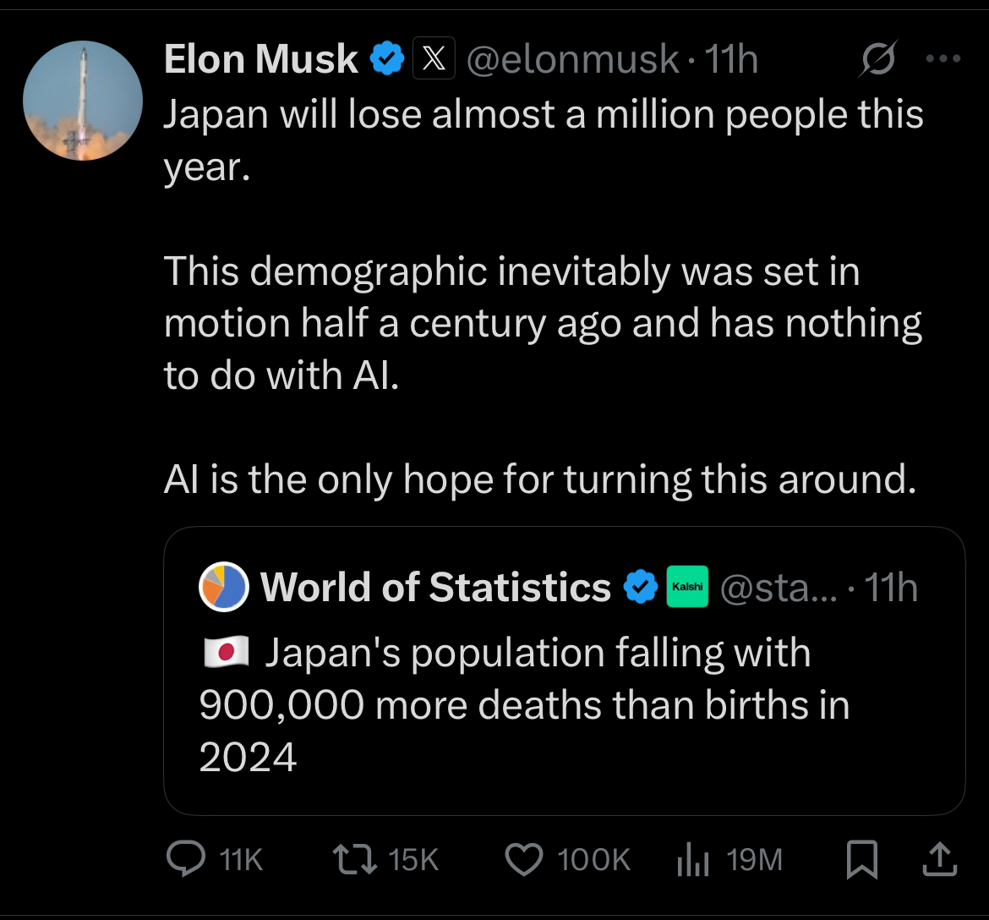This screenshot has width=989, height=920.
Task: Click Elon Musk's blue verified badge
Action: 386,58
